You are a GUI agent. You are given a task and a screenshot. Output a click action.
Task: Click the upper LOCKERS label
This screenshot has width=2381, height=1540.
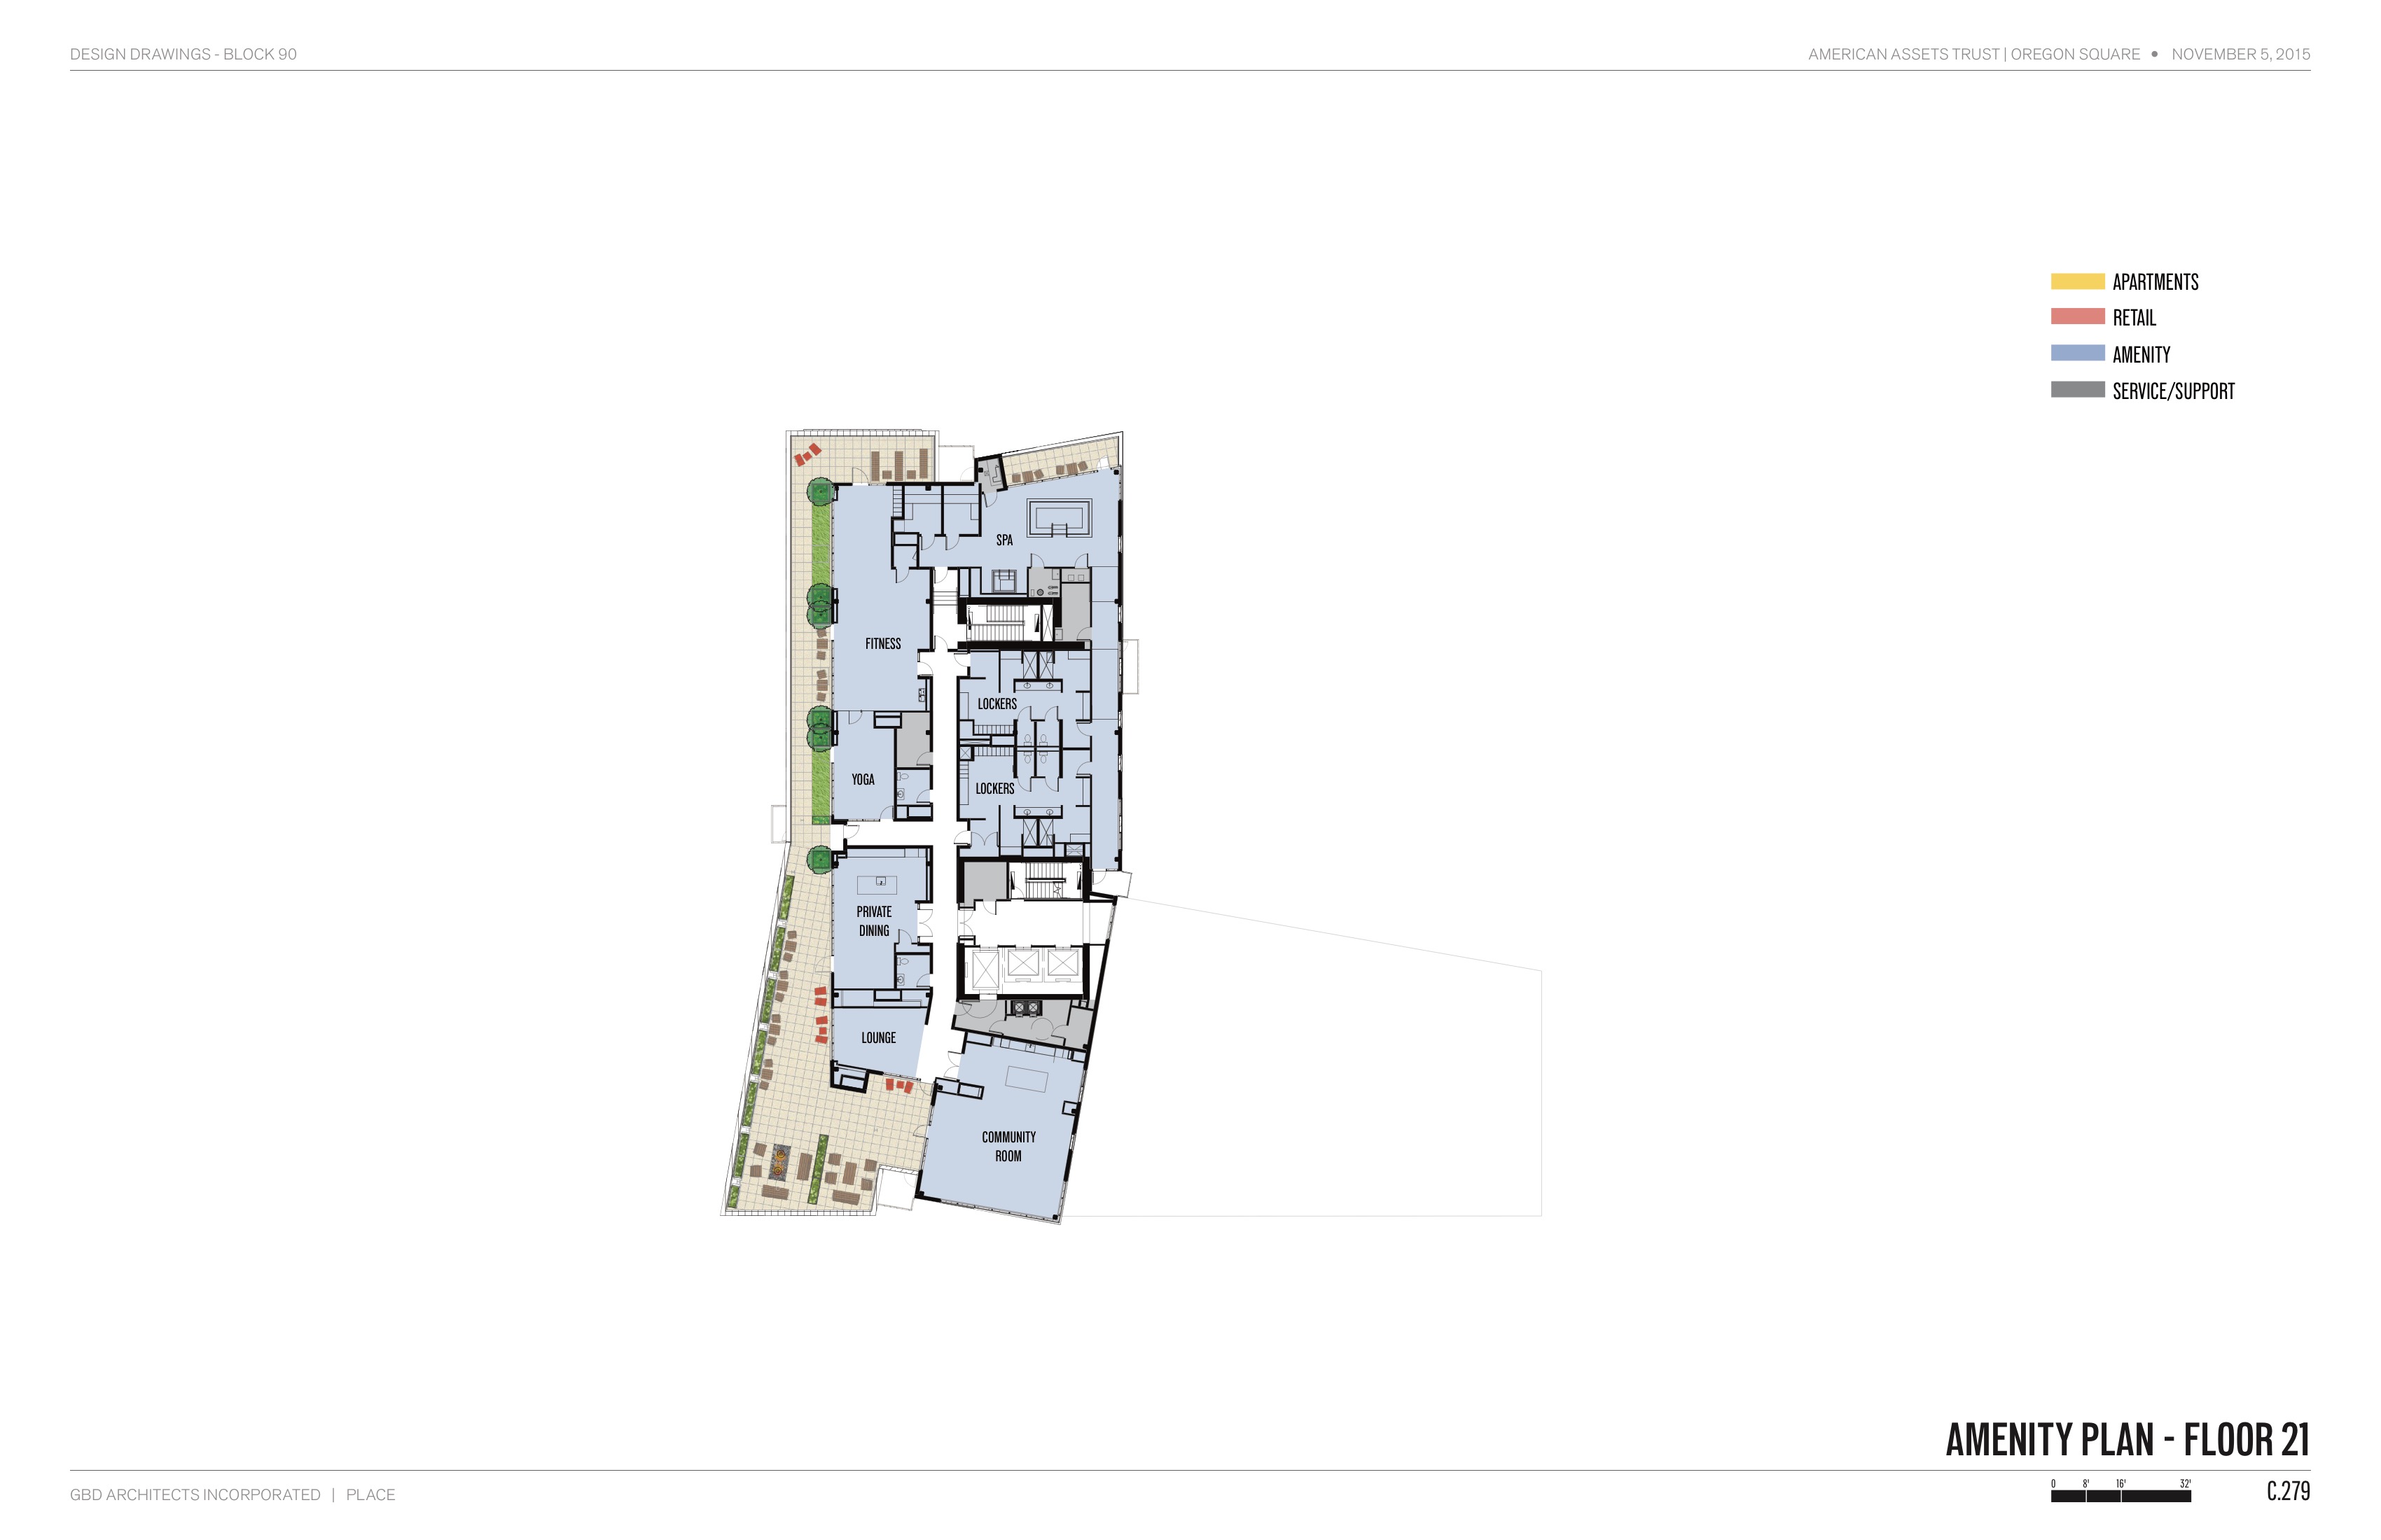(x=997, y=704)
